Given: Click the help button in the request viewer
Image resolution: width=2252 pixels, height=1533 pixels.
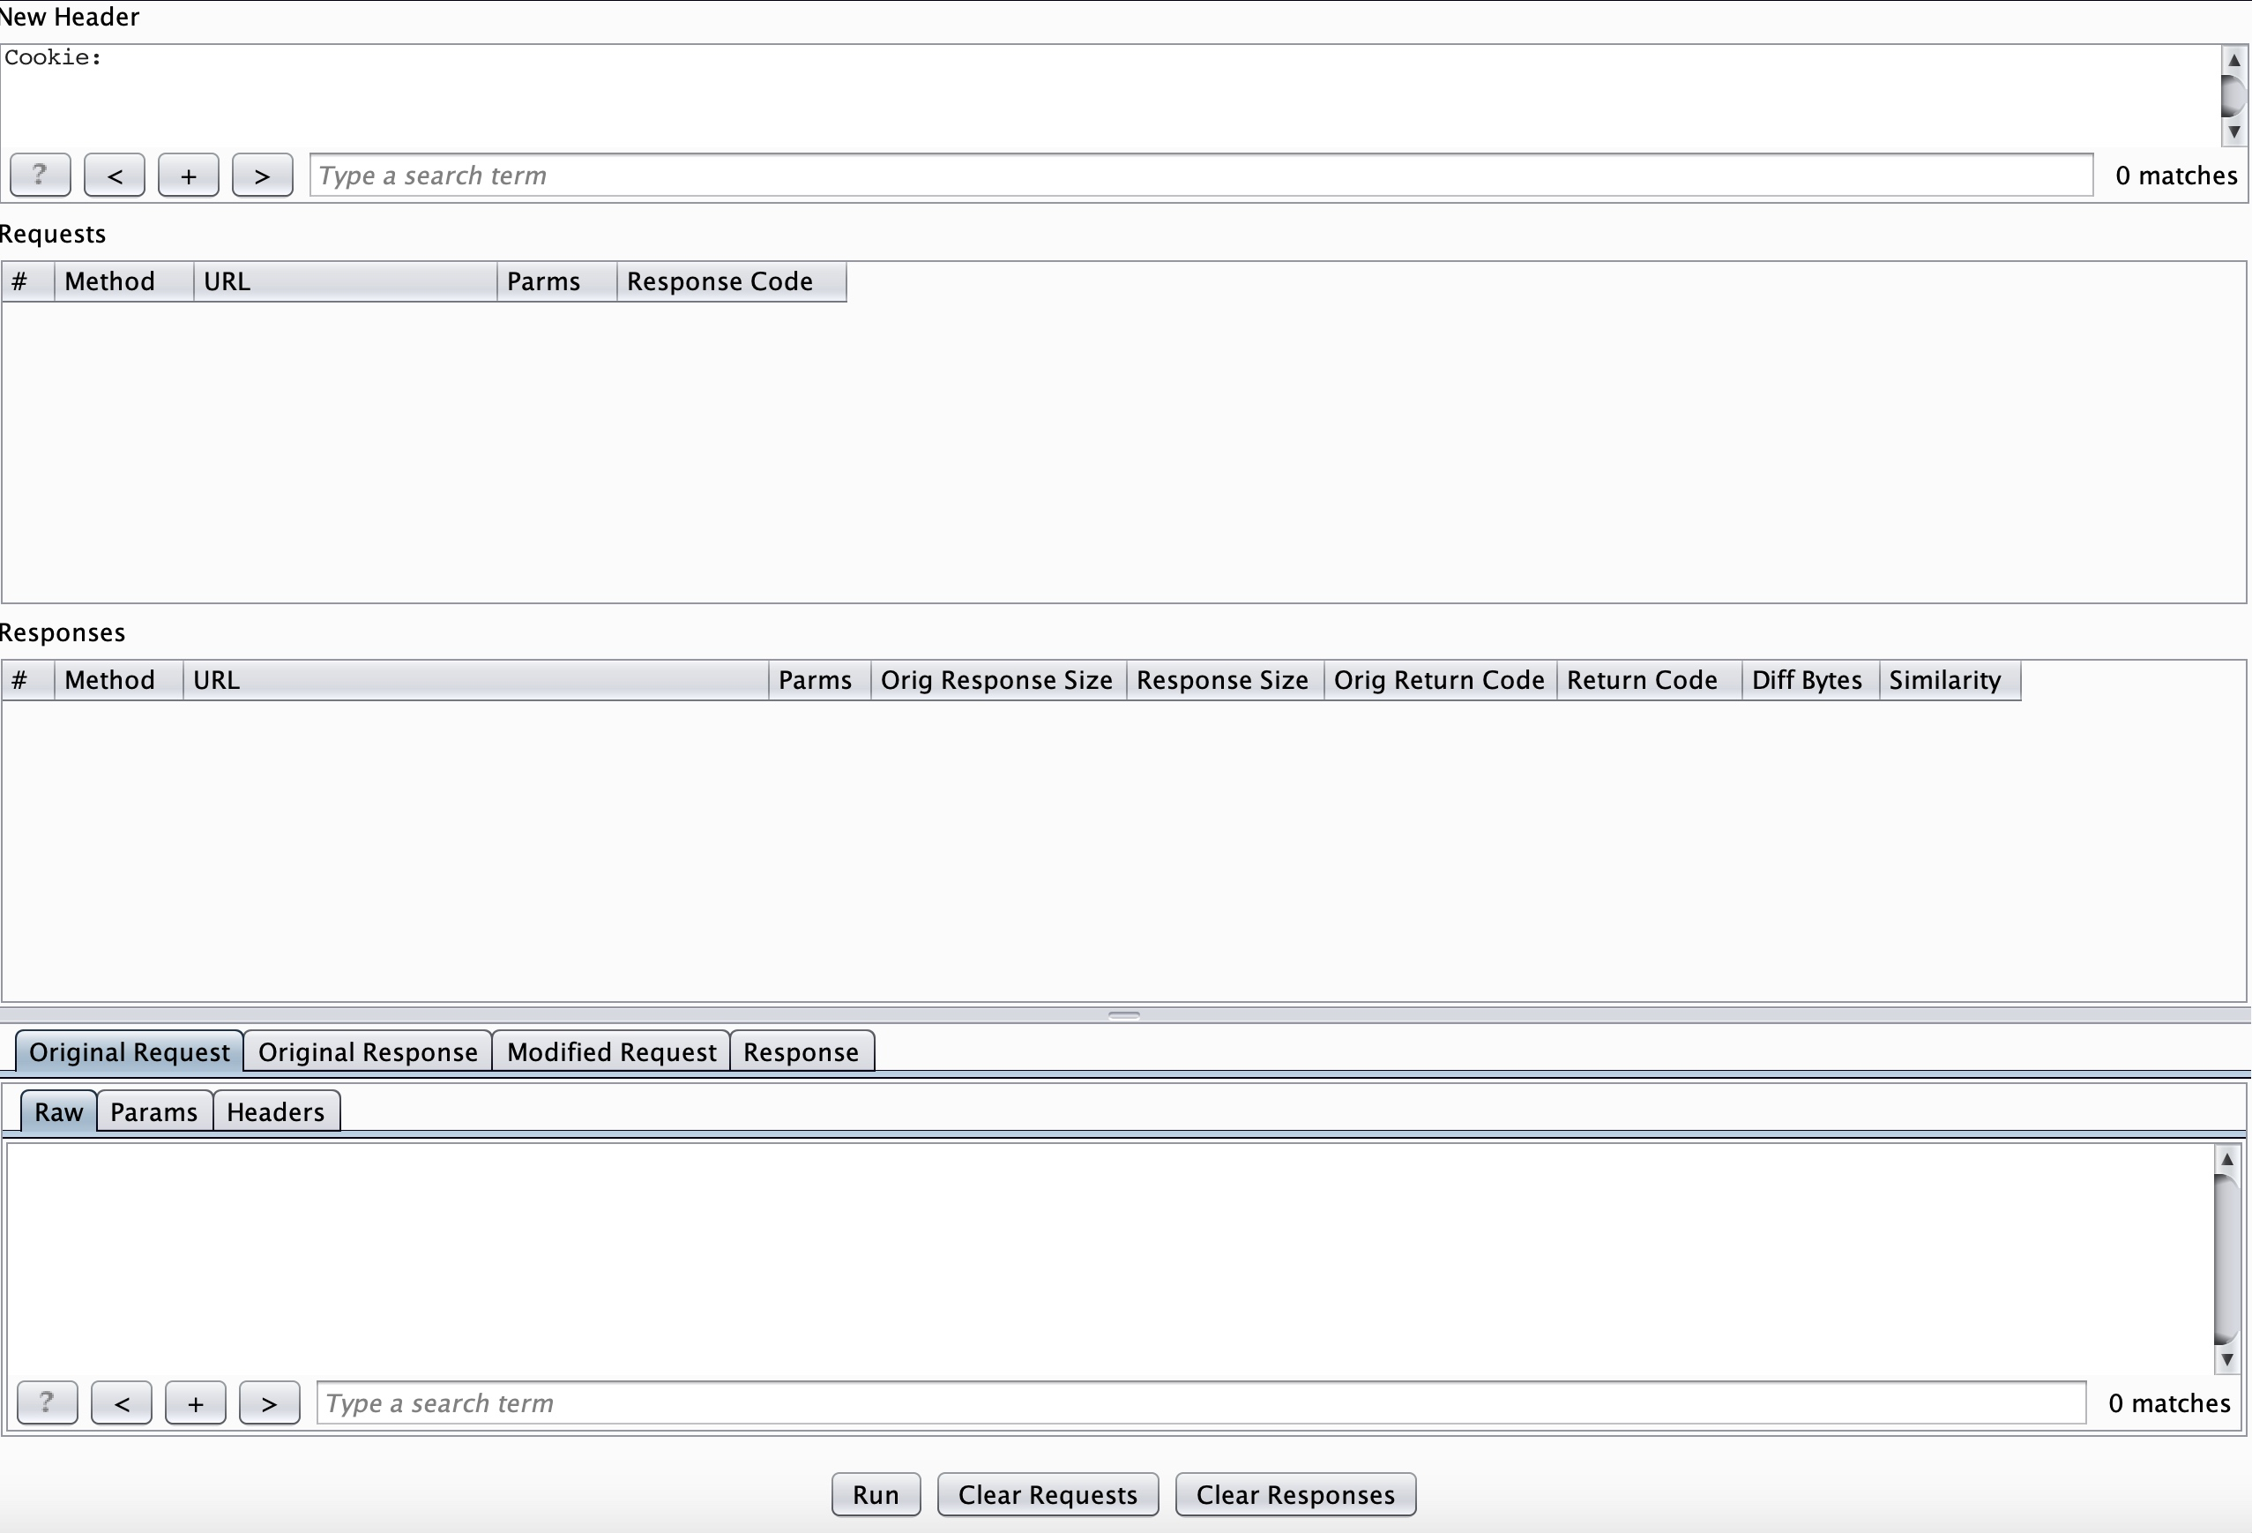Looking at the screenshot, I should (47, 1402).
